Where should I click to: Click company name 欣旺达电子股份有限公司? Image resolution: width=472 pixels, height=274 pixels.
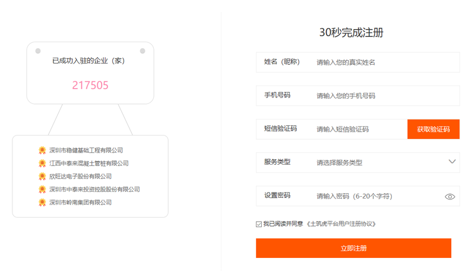(80, 177)
